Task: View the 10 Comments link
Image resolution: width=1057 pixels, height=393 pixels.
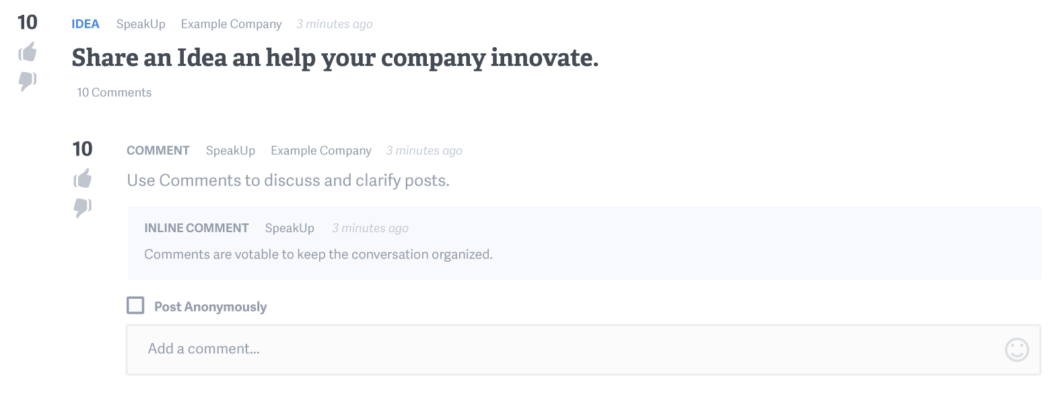Action: pyautogui.click(x=114, y=92)
